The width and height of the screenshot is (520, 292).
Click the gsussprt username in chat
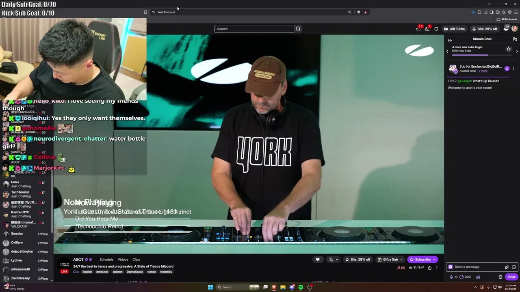point(464,81)
